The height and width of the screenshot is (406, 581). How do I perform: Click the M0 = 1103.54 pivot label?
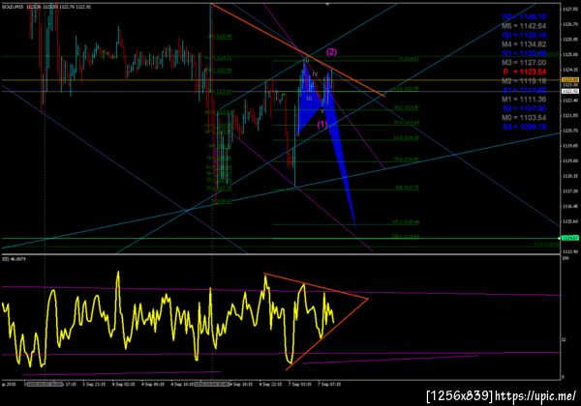[524, 118]
